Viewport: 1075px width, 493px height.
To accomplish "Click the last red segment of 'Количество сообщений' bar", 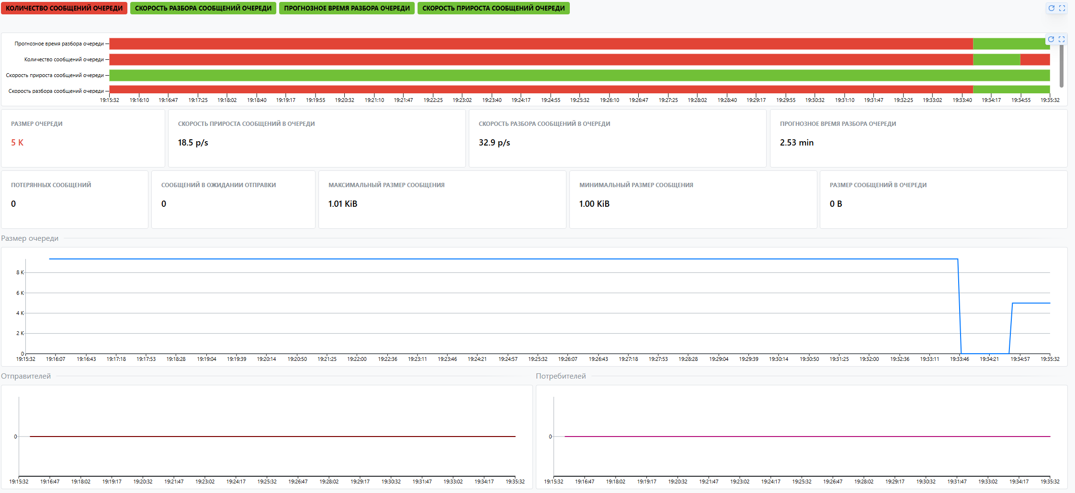I will (1035, 59).
